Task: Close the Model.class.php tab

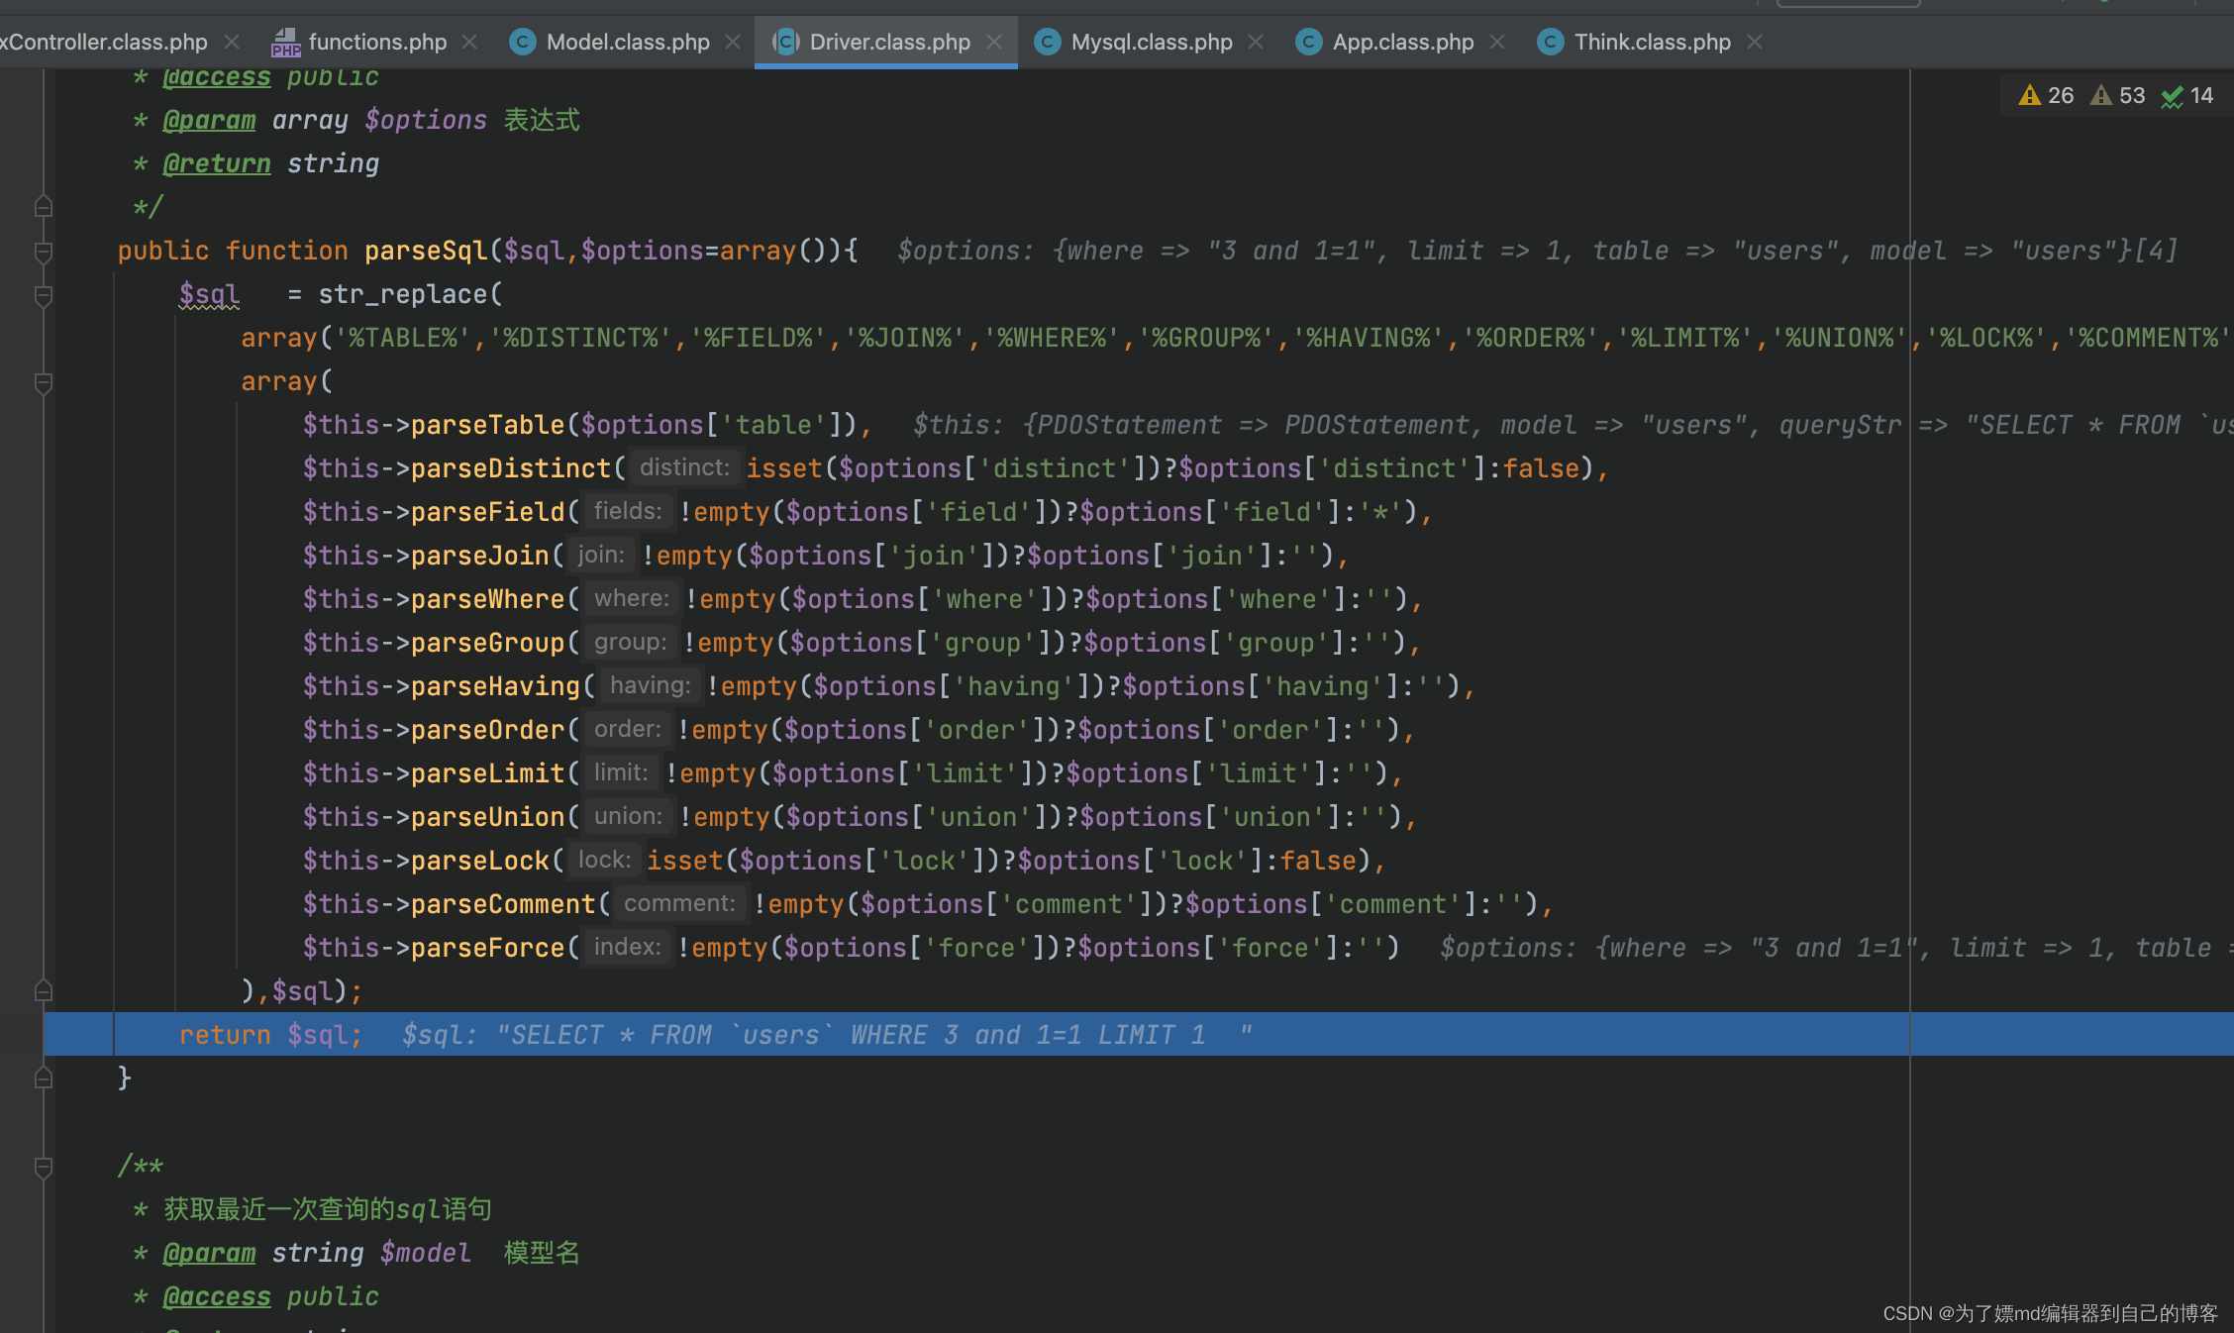Action: (733, 42)
